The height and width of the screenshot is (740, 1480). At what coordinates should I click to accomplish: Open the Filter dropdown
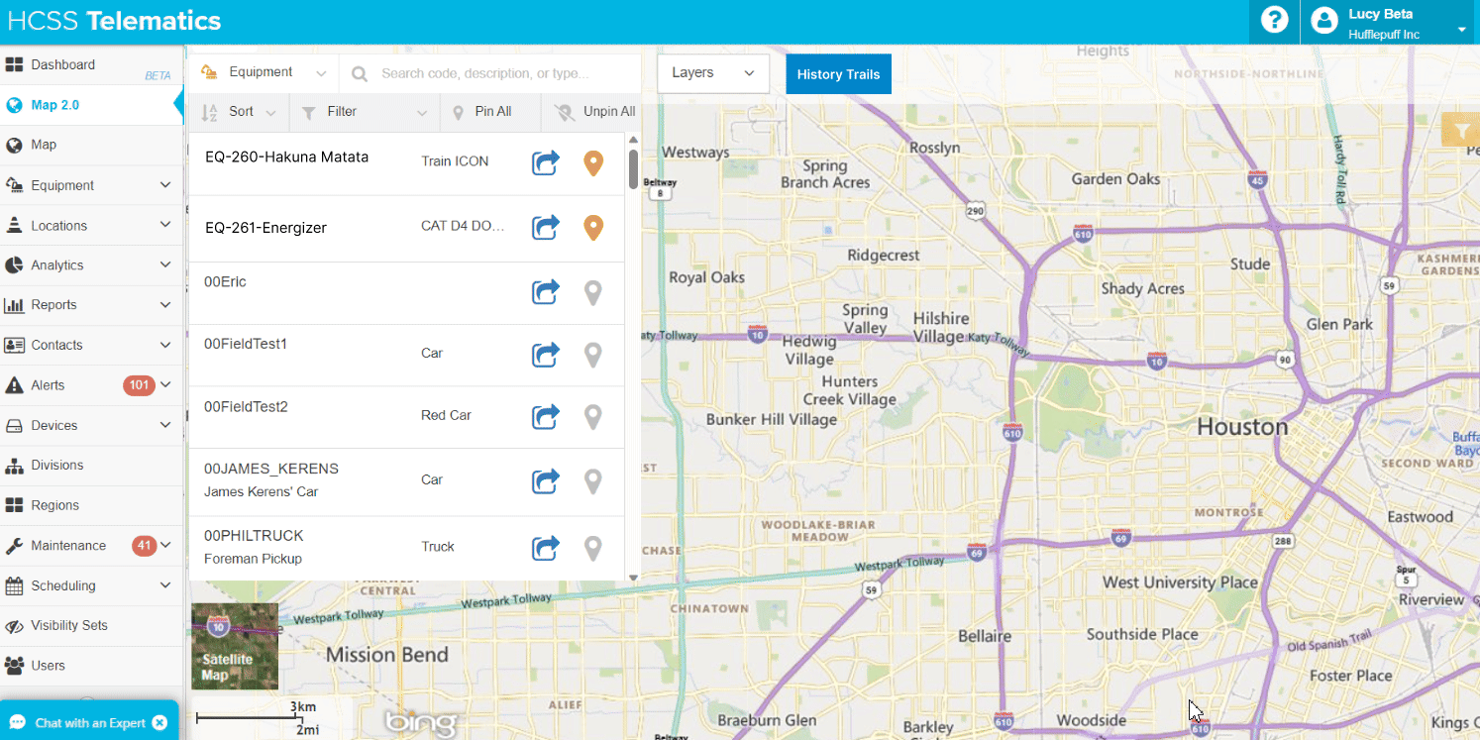[365, 112]
